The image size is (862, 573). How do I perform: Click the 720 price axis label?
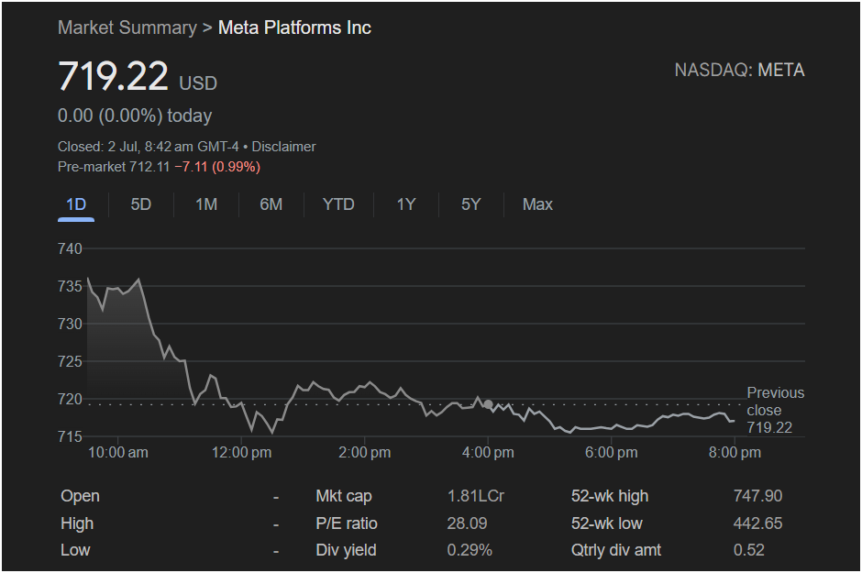coord(70,399)
